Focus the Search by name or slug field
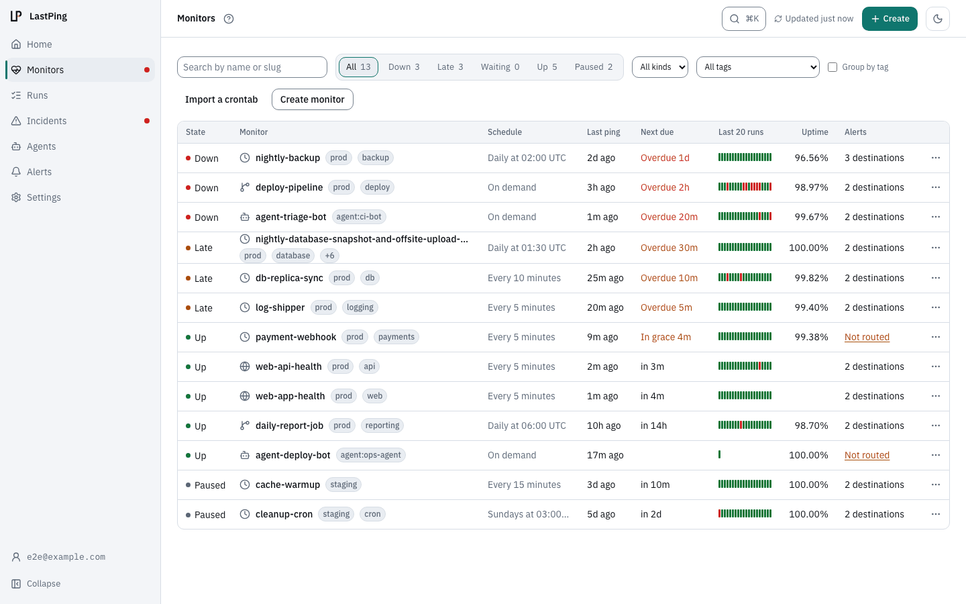 [252, 67]
